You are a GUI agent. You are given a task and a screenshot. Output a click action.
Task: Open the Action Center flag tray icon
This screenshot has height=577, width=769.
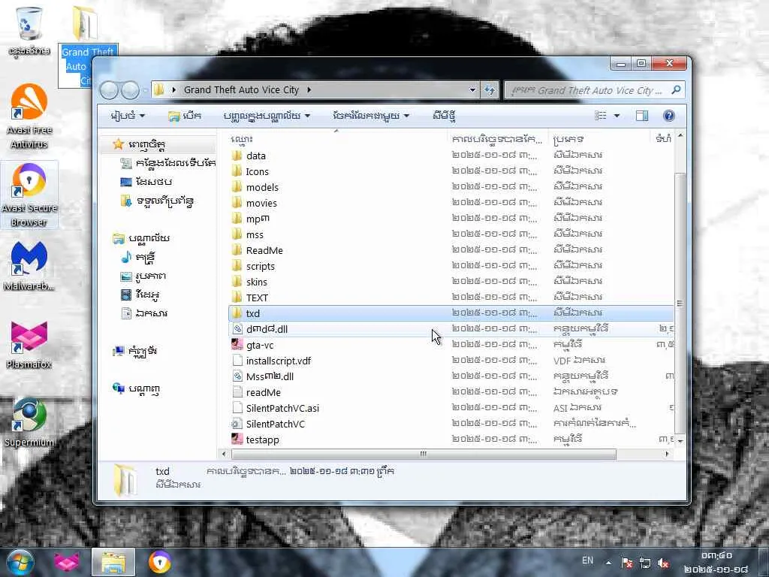pyautogui.click(x=626, y=563)
